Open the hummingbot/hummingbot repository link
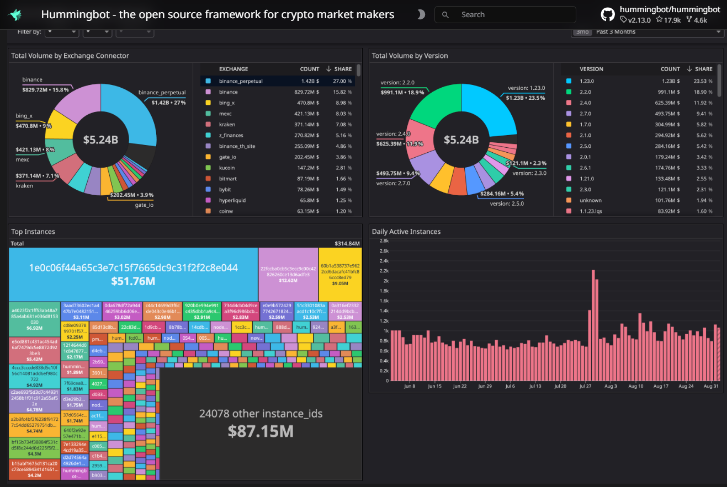This screenshot has height=487, width=727. pyautogui.click(x=669, y=9)
